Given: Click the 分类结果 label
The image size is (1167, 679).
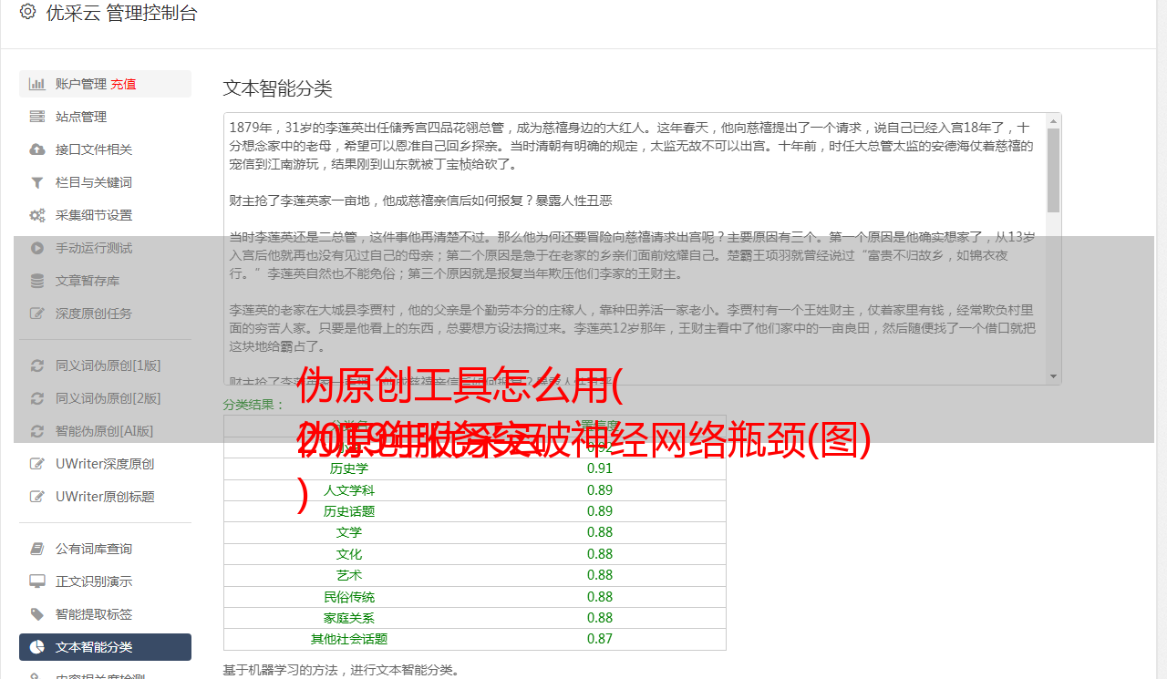Looking at the screenshot, I should click(x=254, y=405).
